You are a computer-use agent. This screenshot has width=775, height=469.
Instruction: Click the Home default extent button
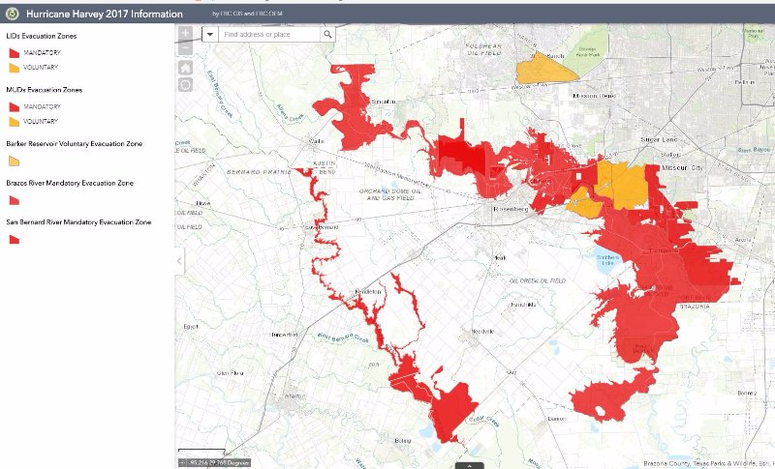185,68
